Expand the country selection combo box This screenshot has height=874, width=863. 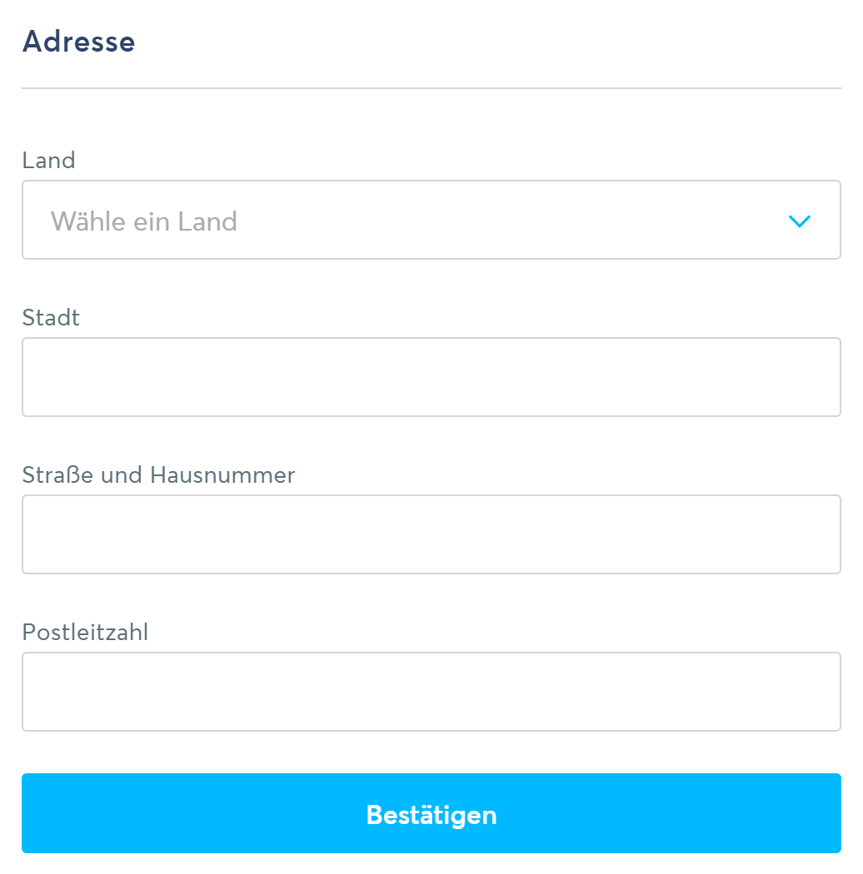(431, 221)
